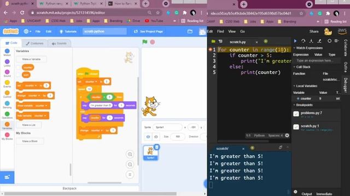Click See Project Page button
The width and height of the screenshot is (350, 196).
tap(148, 32)
